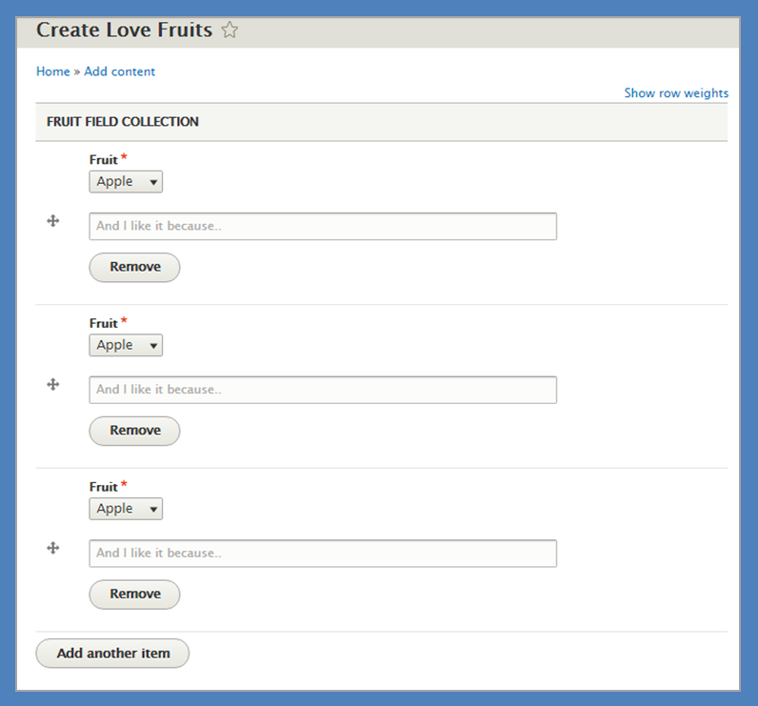This screenshot has height=706, width=758.
Task: Click the first row's Fruit label
Action: (x=104, y=161)
